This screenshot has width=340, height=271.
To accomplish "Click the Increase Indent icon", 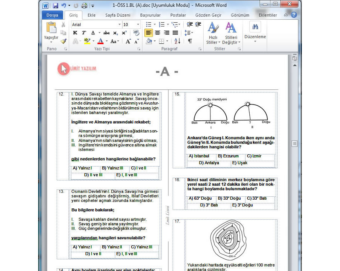I will [197, 25].
